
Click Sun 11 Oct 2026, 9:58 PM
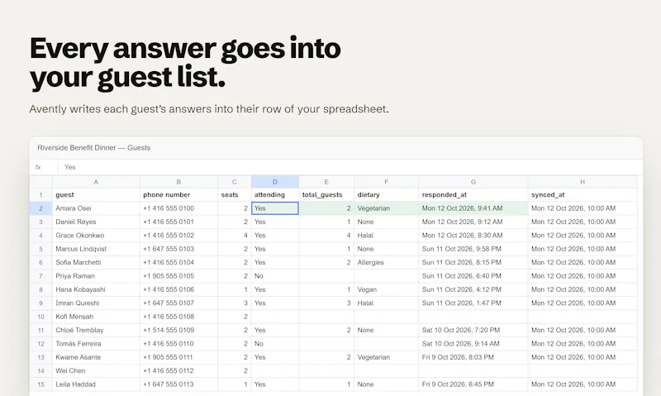(473, 249)
